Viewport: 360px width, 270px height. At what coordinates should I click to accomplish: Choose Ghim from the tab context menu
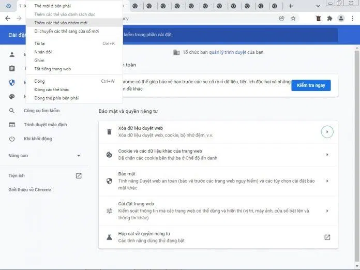coord(39,61)
